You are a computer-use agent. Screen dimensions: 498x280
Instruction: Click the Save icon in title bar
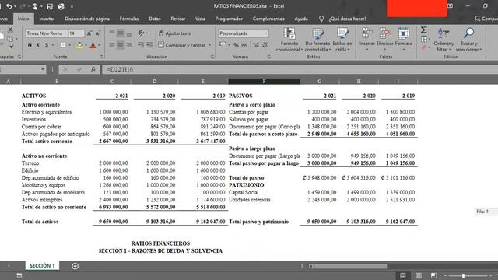click(50, 6)
